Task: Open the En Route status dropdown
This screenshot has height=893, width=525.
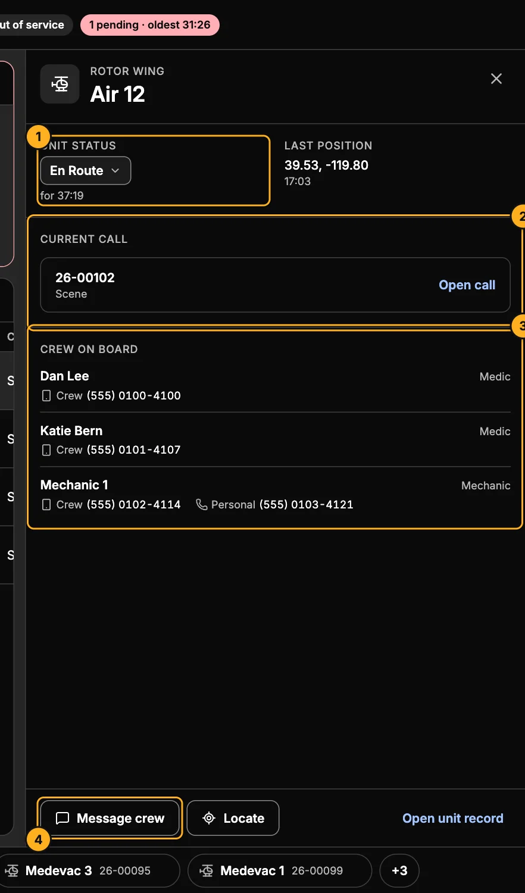Action: 86,171
